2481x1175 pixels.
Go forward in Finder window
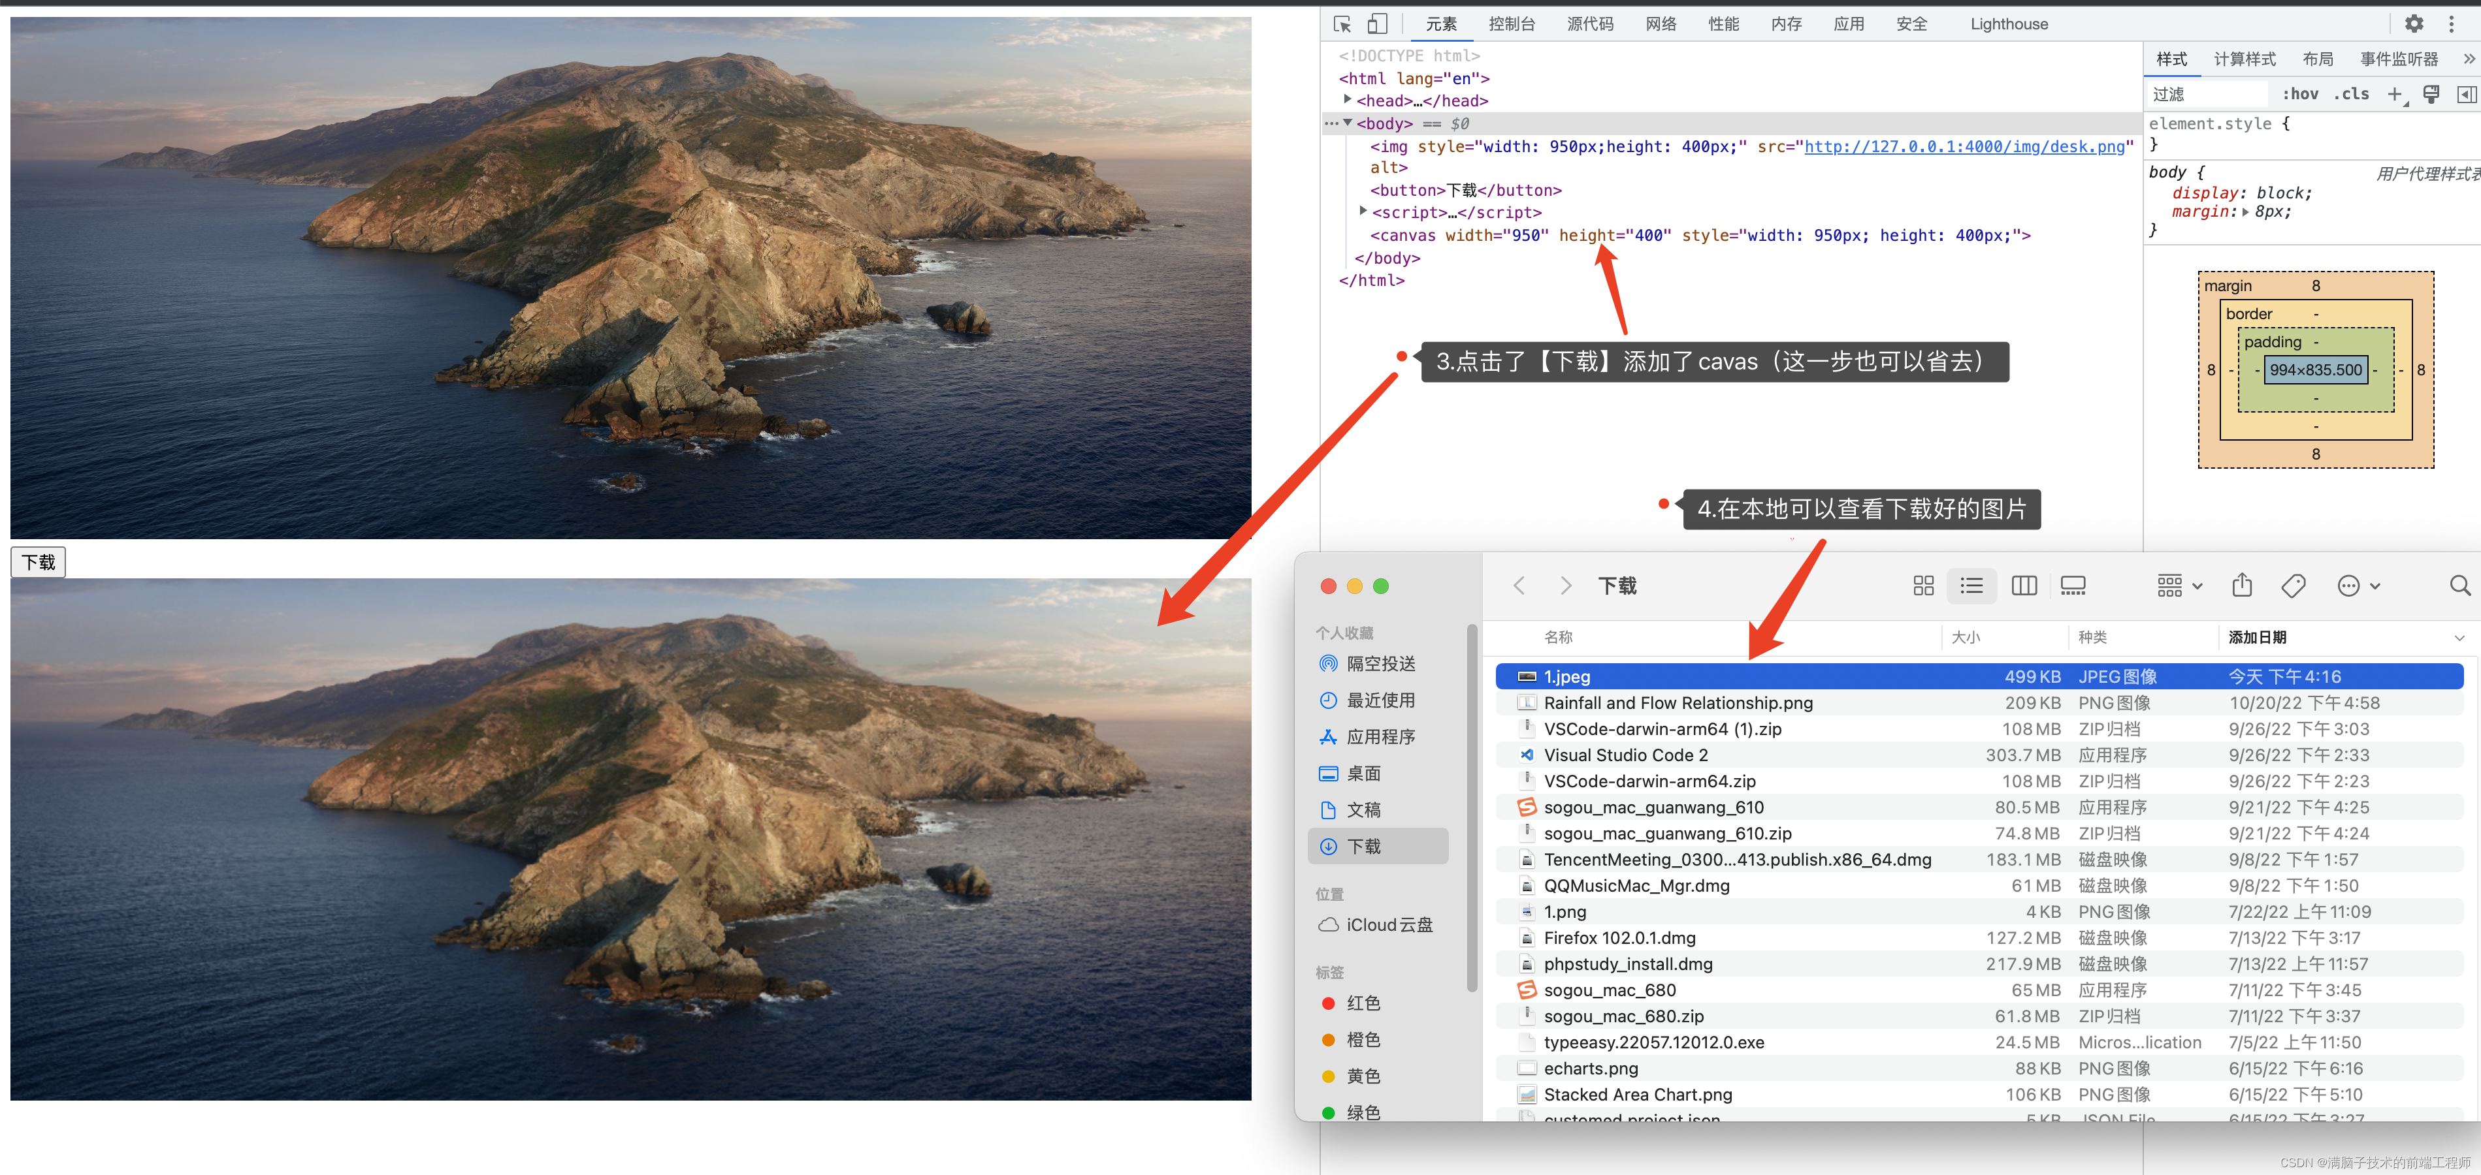1566,586
